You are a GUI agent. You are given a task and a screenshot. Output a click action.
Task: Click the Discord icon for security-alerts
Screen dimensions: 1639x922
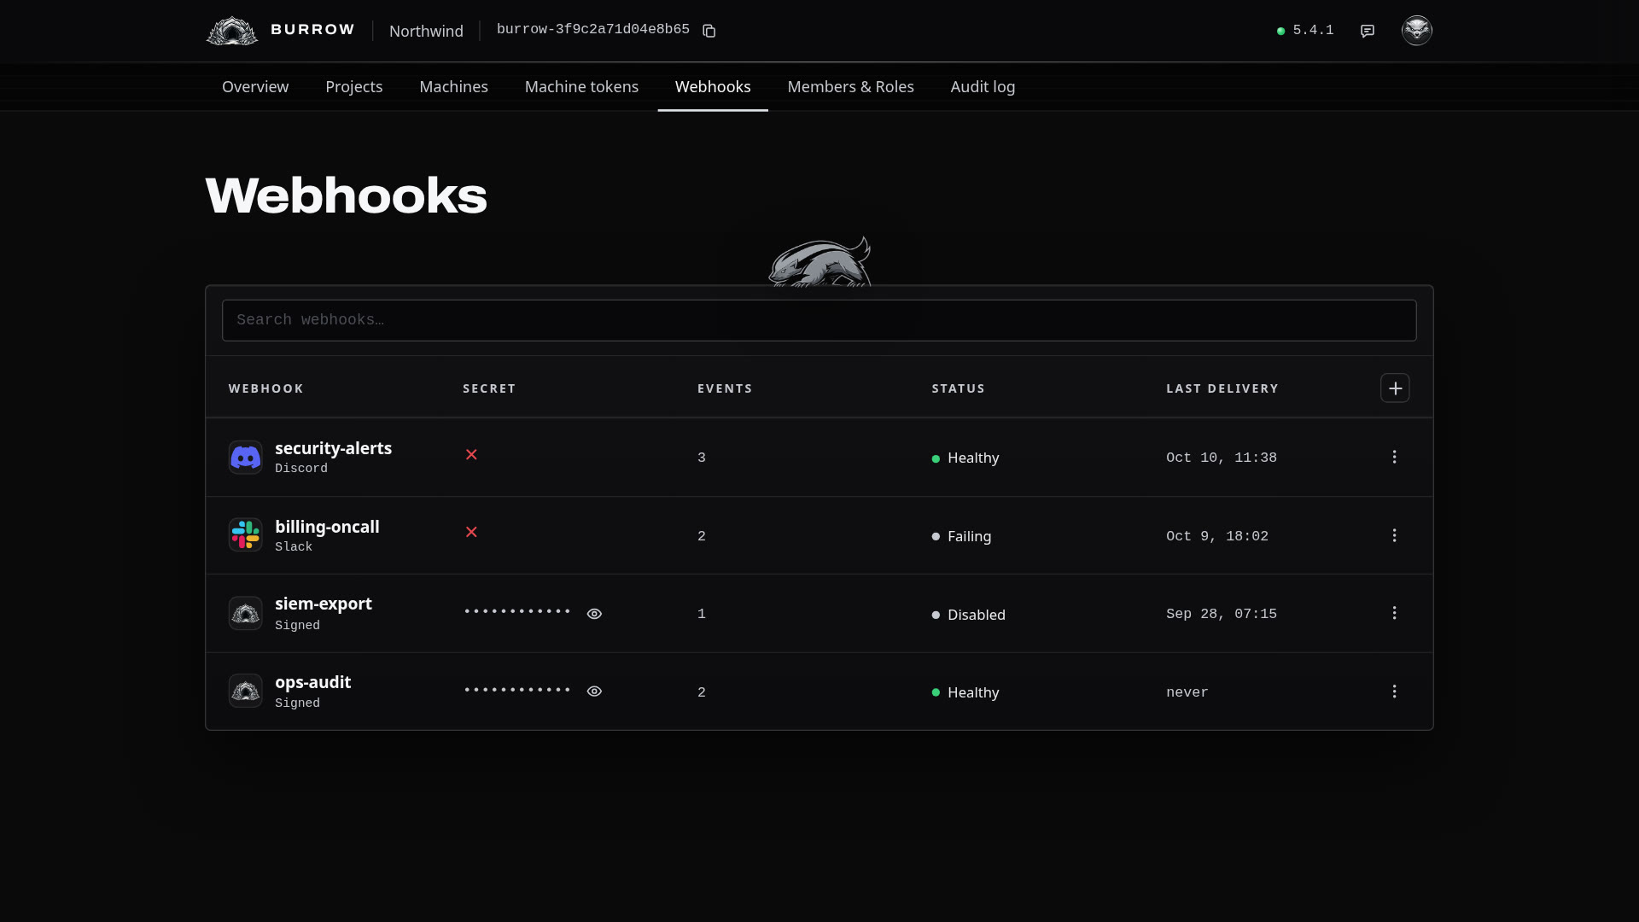click(245, 458)
